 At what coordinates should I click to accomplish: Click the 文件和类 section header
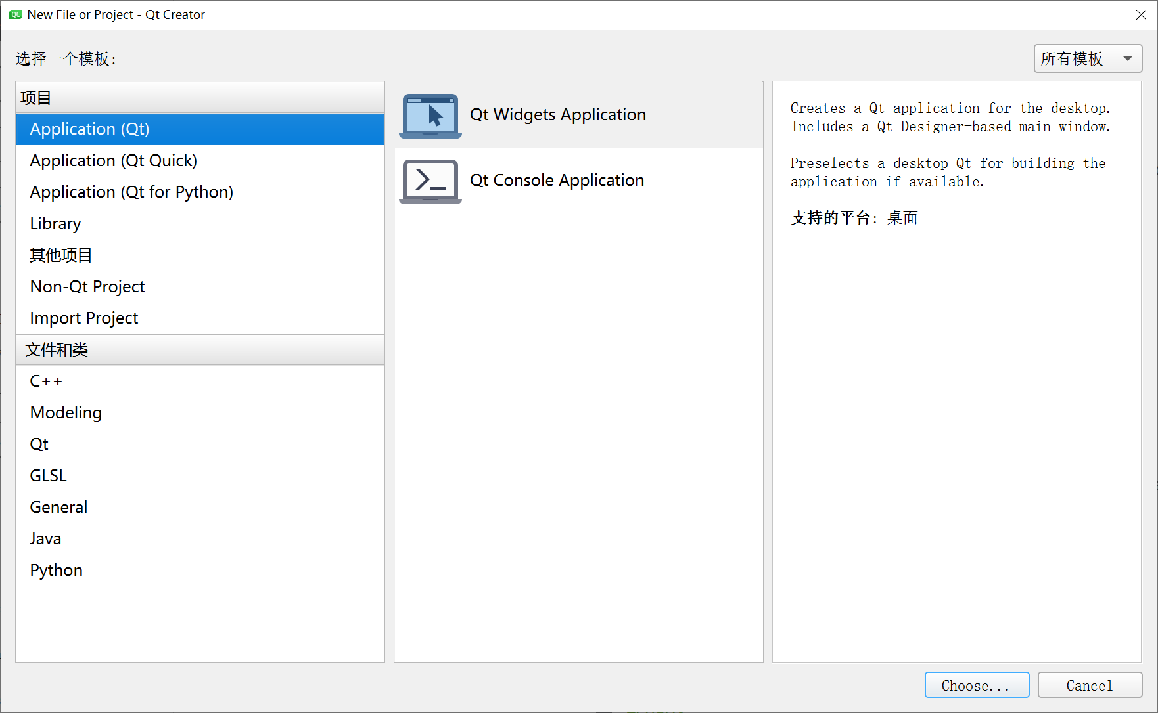57,349
